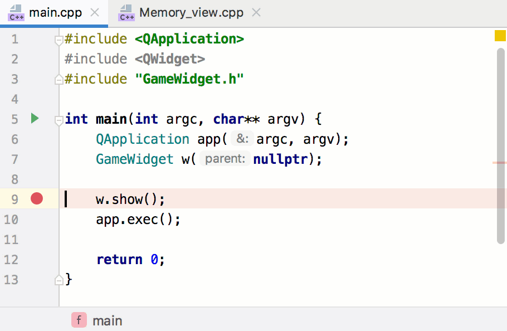Click the fold marker on line 3
This screenshot has width=507, height=331.
pos(58,80)
